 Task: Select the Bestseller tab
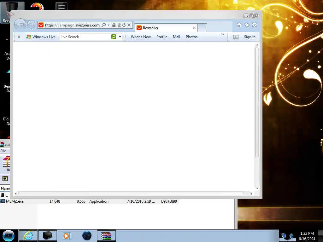pos(166,28)
